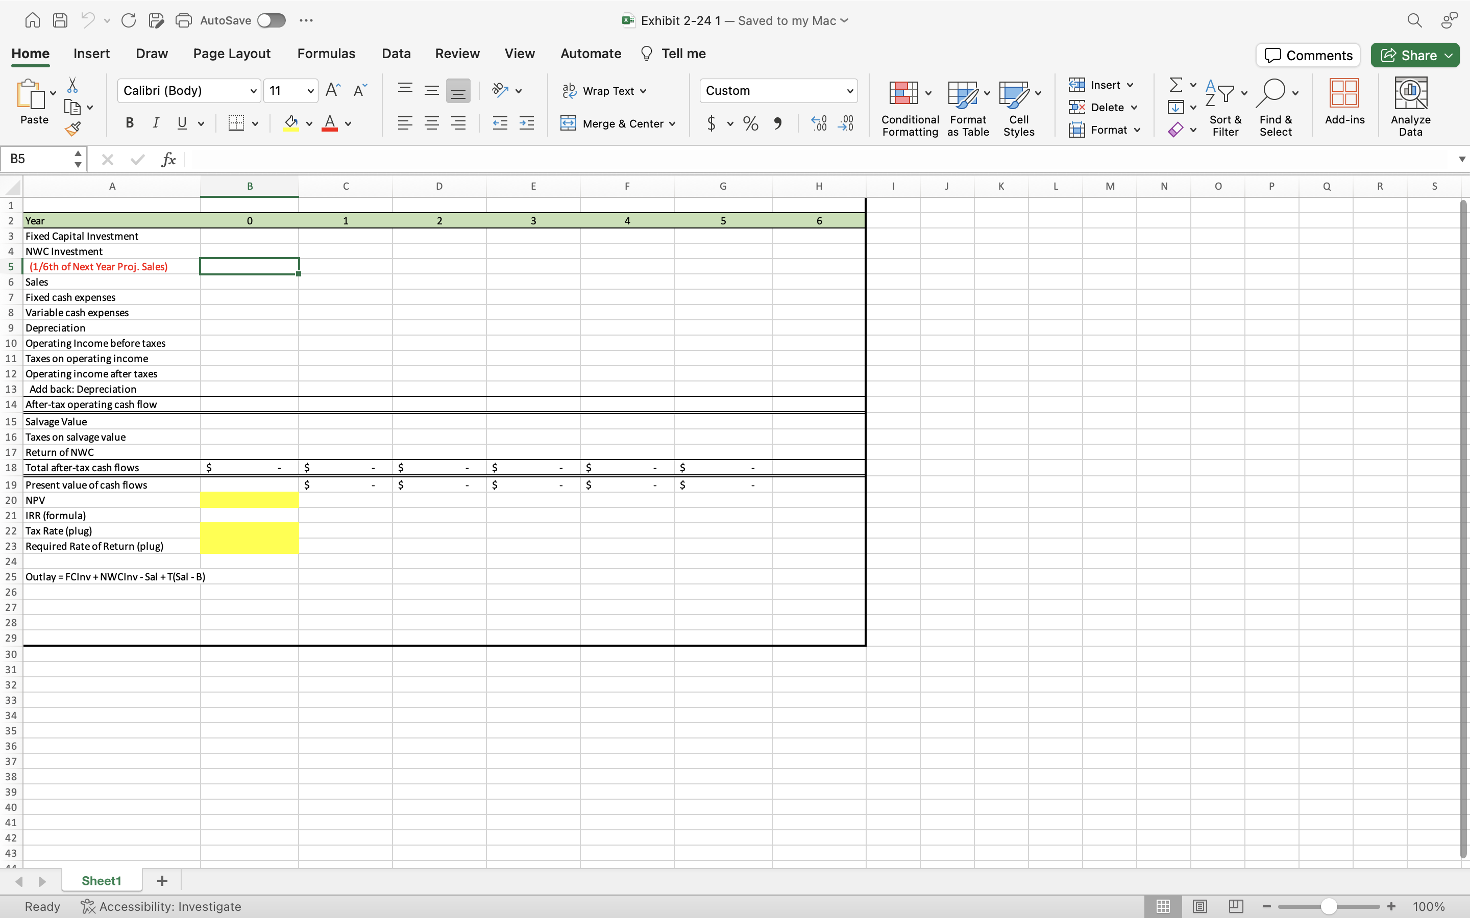1470x918 pixels.
Task: Toggle italic formatting
Action: [x=156, y=123]
